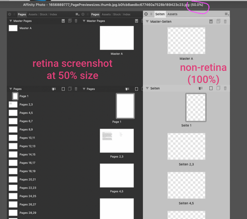Image resolution: width=247 pixels, height=219 pixels.
Task: Click the Affinity Photo window title text
Action: point(113,5)
